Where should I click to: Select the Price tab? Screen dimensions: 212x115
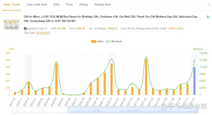pos(69,5)
